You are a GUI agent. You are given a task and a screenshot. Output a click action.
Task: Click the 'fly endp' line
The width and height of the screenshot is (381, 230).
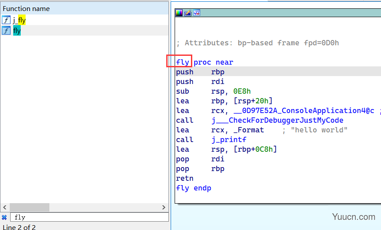(x=194, y=188)
